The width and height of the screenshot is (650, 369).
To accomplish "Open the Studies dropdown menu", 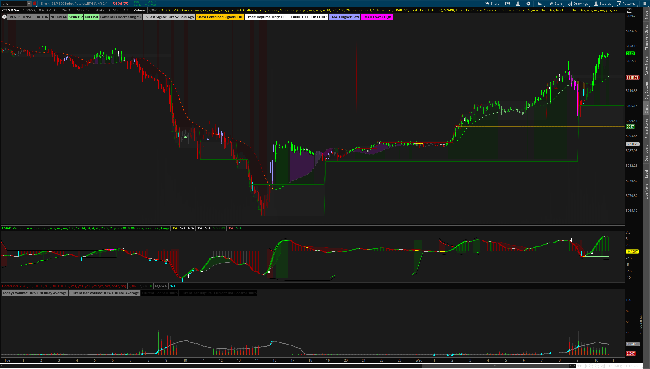I will [x=603, y=4].
